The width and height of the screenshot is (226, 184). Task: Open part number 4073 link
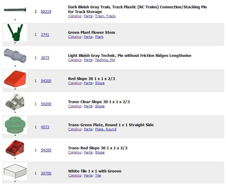tap(45, 127)
